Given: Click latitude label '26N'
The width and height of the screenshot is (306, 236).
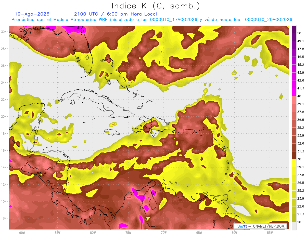Looking at the screenshot, I should 4,66.
